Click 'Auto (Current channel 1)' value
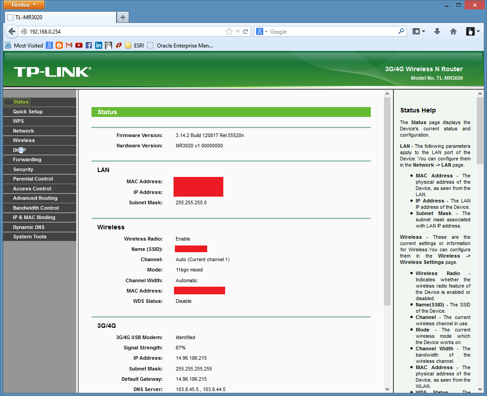The image size is (487, 396). click(203, 259)
